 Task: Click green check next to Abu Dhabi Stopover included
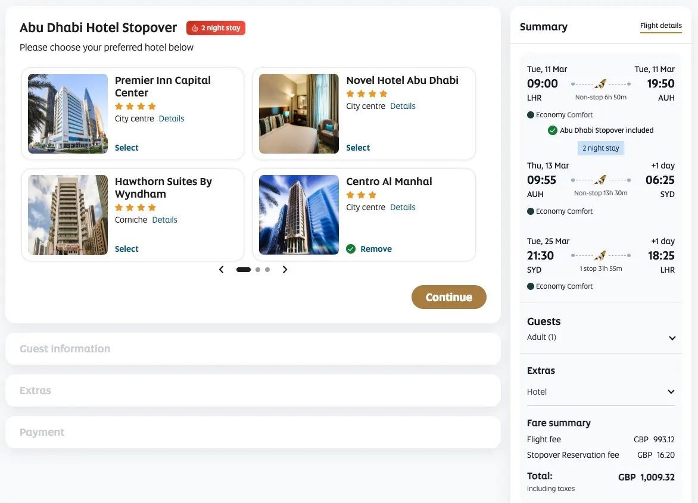click(x=553, y=130)
